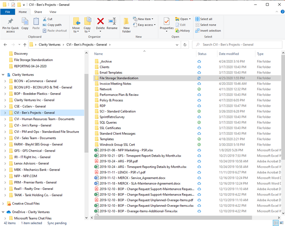Expand the Creative Cloud Files node
The width and height of the screenshot is (285, 226).
click(3, 204)
